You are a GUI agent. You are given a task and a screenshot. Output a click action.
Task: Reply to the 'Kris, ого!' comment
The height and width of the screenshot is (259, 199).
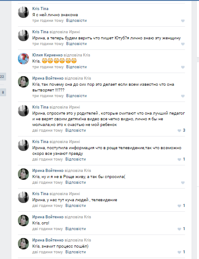pyautogui.click(x=76, y=229)
